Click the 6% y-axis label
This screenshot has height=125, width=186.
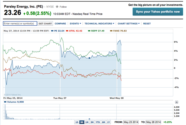[176, 42]
